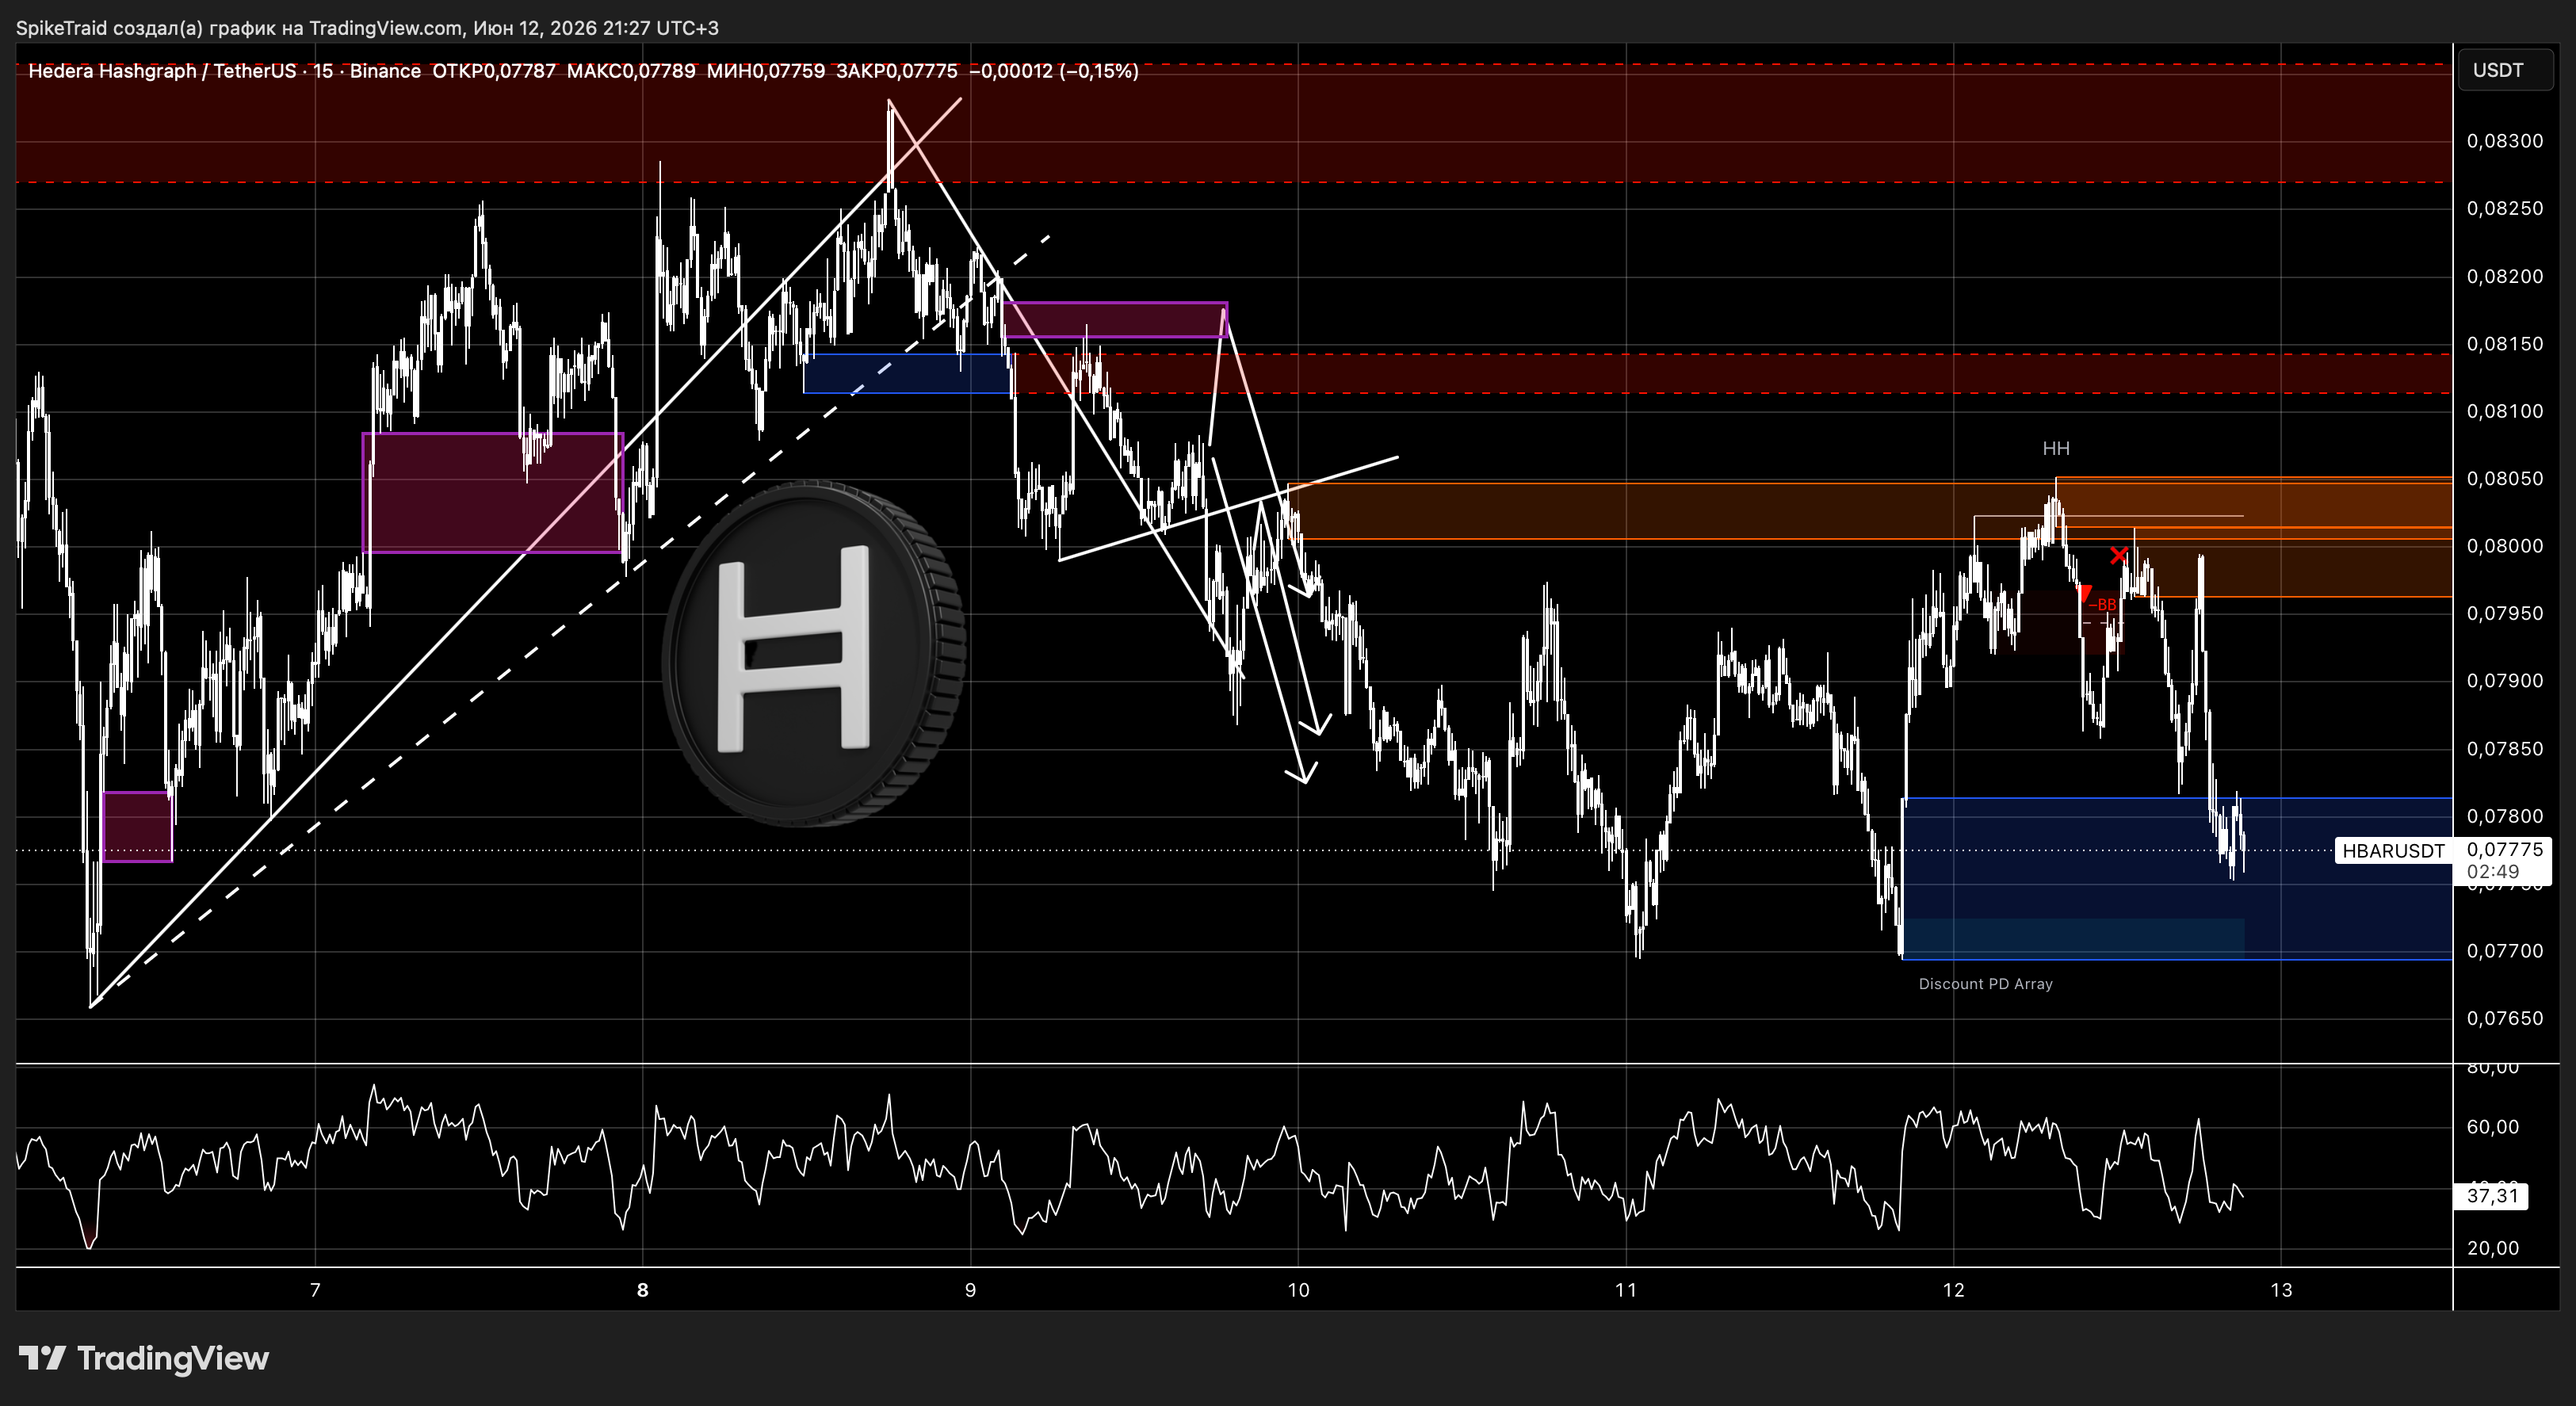
Task: Click date label 10 on time axis
Action: coord(1298,1290)
